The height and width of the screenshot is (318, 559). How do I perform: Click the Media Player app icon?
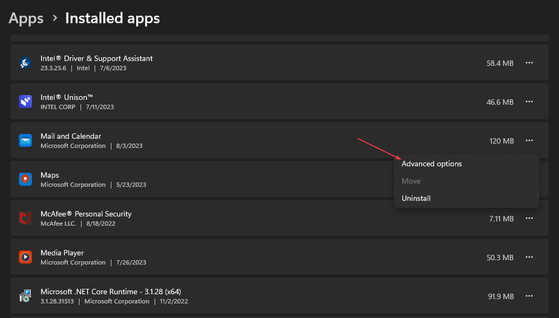(x=25, y=258)
